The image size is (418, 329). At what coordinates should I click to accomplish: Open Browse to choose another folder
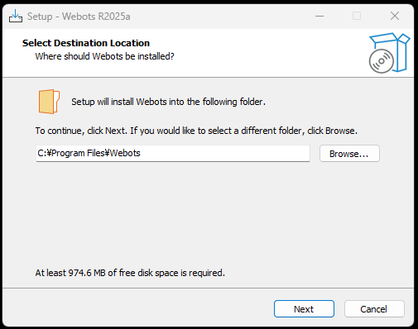(349, 154)
